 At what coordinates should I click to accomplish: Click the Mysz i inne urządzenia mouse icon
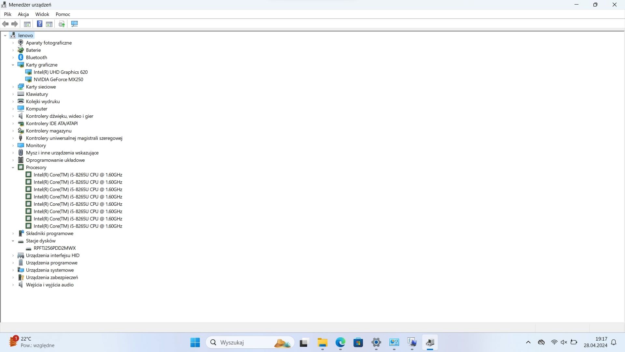click(x=21, y=153)
